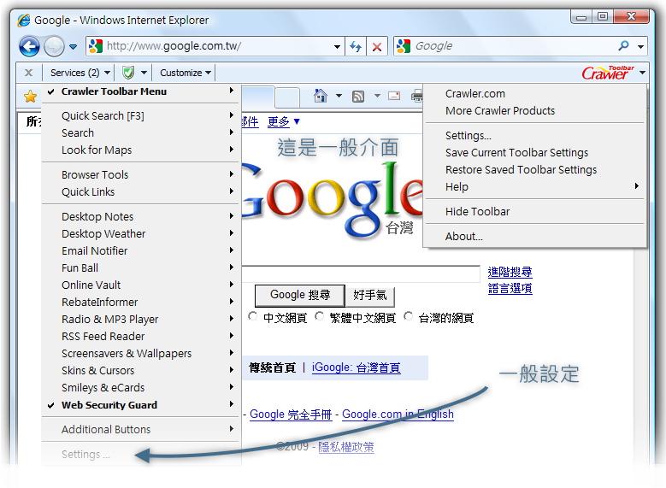Click the browser Back arrow button
The height and width of the screenshot is (488, 666).
pos(29,46)
